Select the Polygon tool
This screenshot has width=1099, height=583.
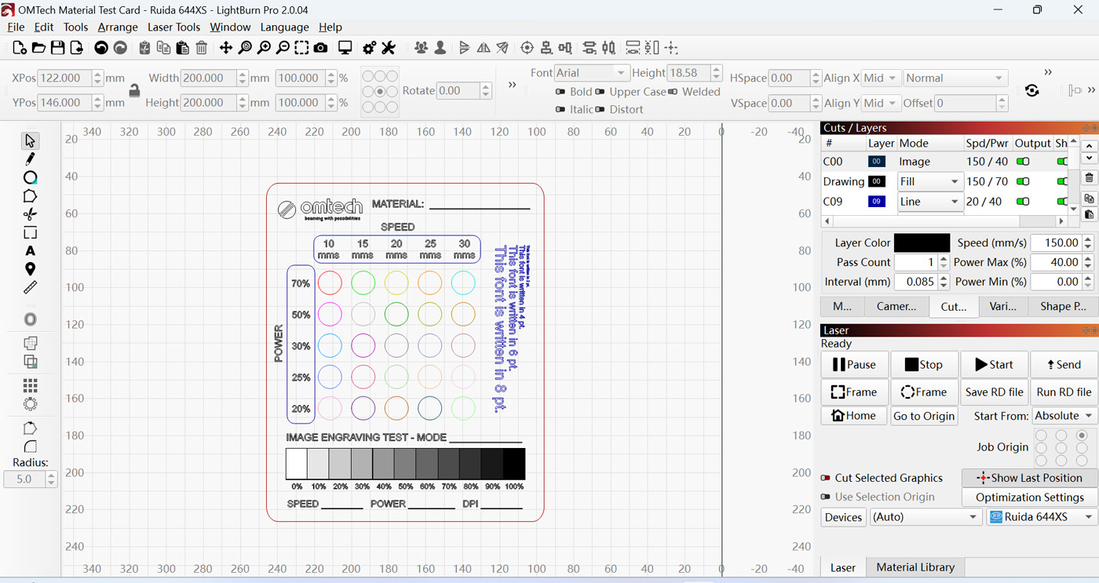coord(30,196)
